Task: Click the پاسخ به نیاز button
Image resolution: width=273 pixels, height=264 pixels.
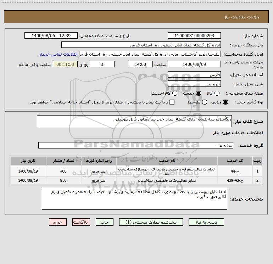Action: [206, 222]
